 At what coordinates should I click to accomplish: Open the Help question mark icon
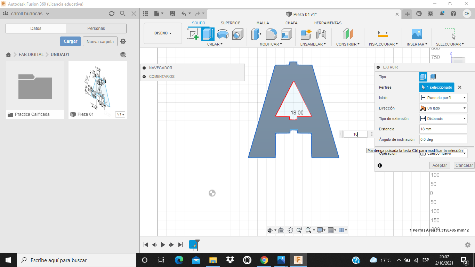point(453,14)
